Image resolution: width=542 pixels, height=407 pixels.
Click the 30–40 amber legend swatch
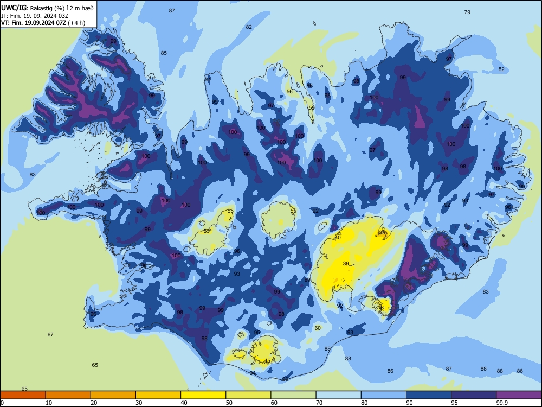coord(158,395)
